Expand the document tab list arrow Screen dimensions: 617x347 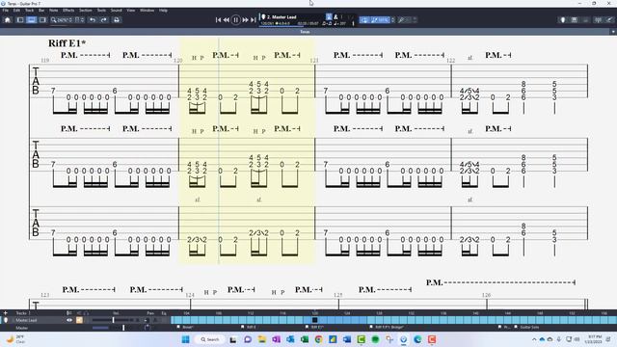(x=613, y=32)
